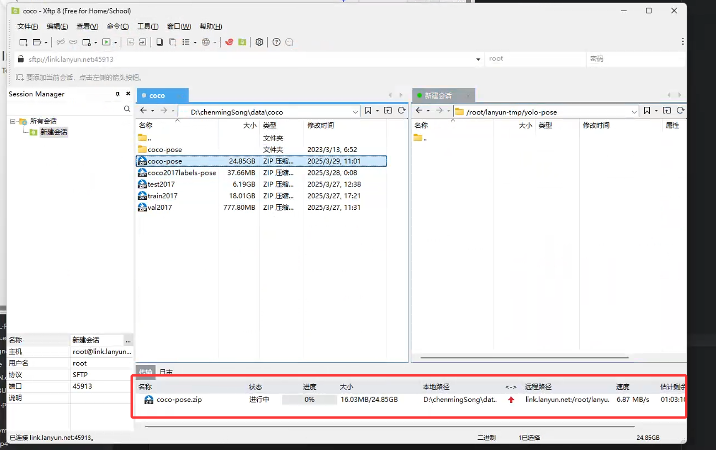The height and width of the screenshot is (450, 716).
Task: Click the 0% transfer progress bar
Action: coord(309,400)
